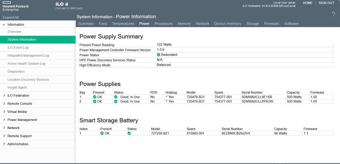Viewport: 340px width, 164px height.
Task: Select the Power tab
Action: [x=144, y=24]
